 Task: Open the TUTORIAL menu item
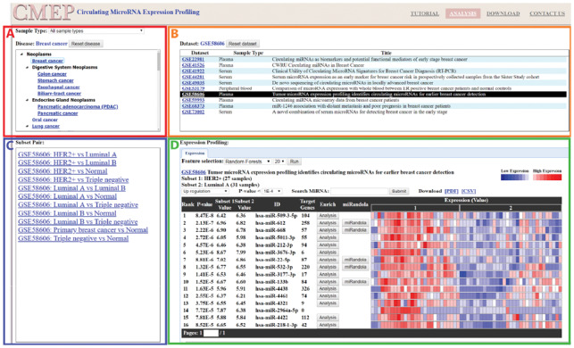(425, 13)
